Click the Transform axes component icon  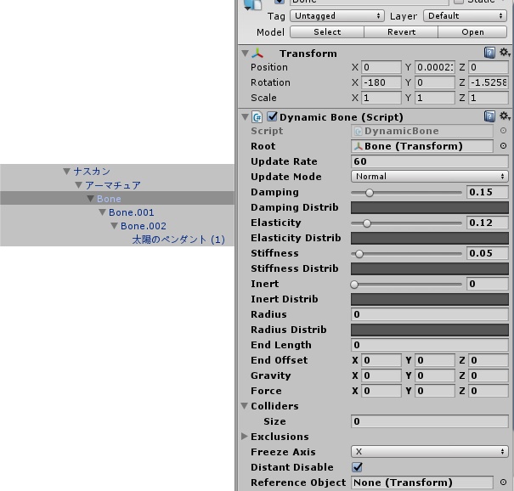[x=257, y=54]
